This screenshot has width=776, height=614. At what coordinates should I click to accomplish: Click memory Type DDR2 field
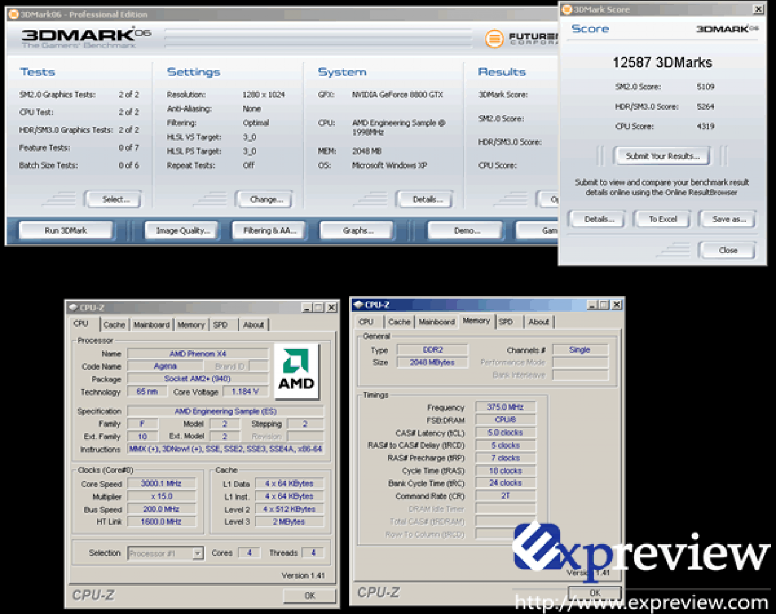tap(433, 350)
